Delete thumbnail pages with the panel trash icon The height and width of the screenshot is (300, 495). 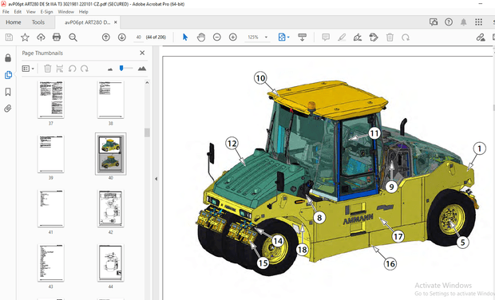pyautogui.click(x=48, y=69)
